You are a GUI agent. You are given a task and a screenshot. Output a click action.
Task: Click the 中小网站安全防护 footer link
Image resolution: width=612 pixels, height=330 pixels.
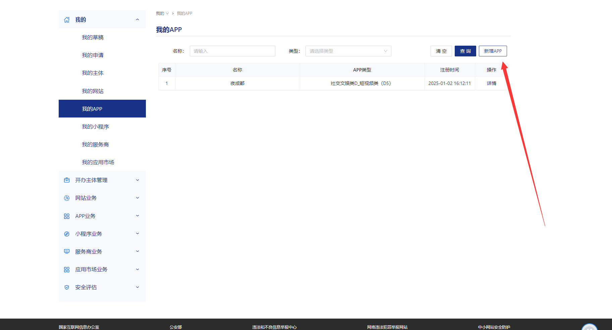click(494, 327)
